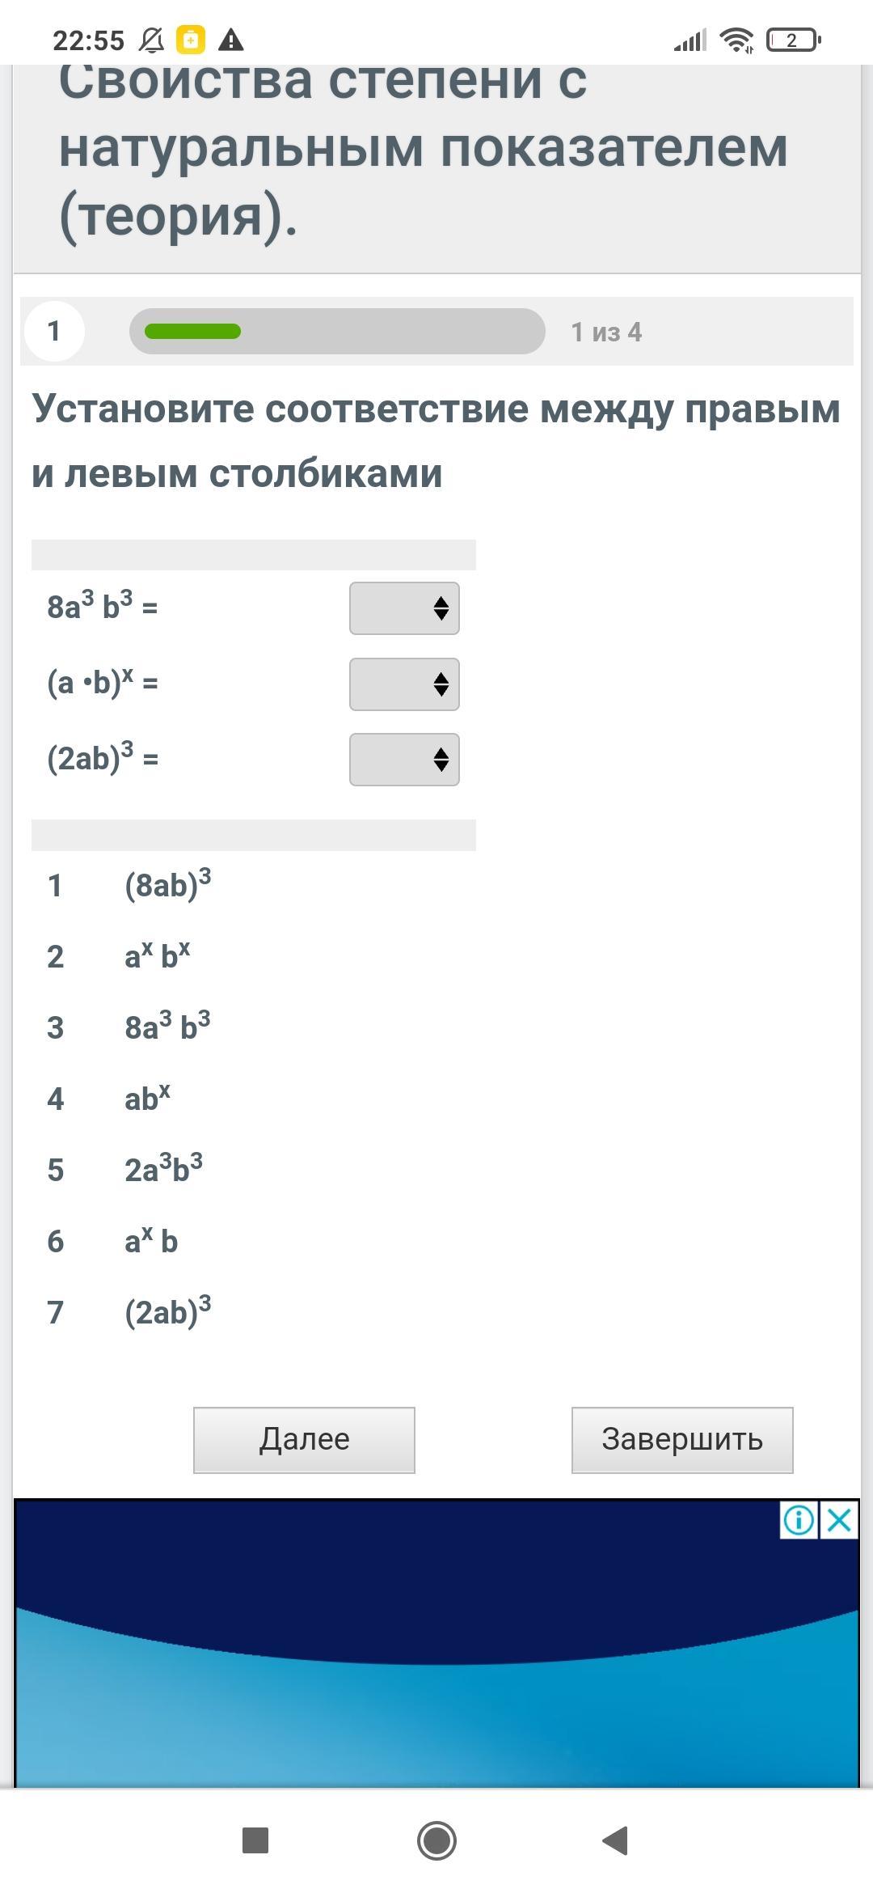This screenshot has width=873, height=1893.
Task: Click answer option 2: aˣbˣ
Action: pos(158,956)
